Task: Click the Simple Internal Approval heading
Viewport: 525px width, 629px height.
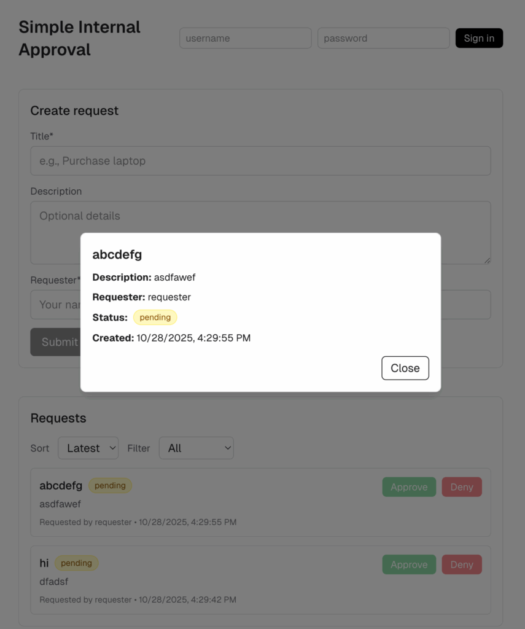Action: pos(79,38)
